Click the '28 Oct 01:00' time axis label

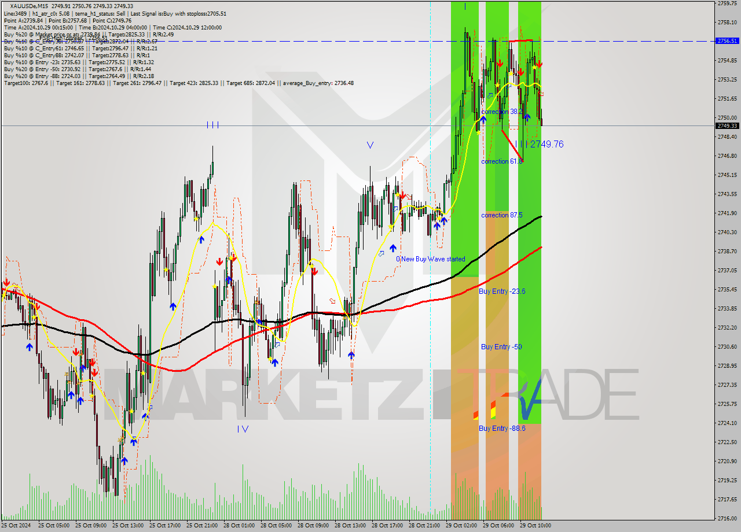click(x=239, y=526)
